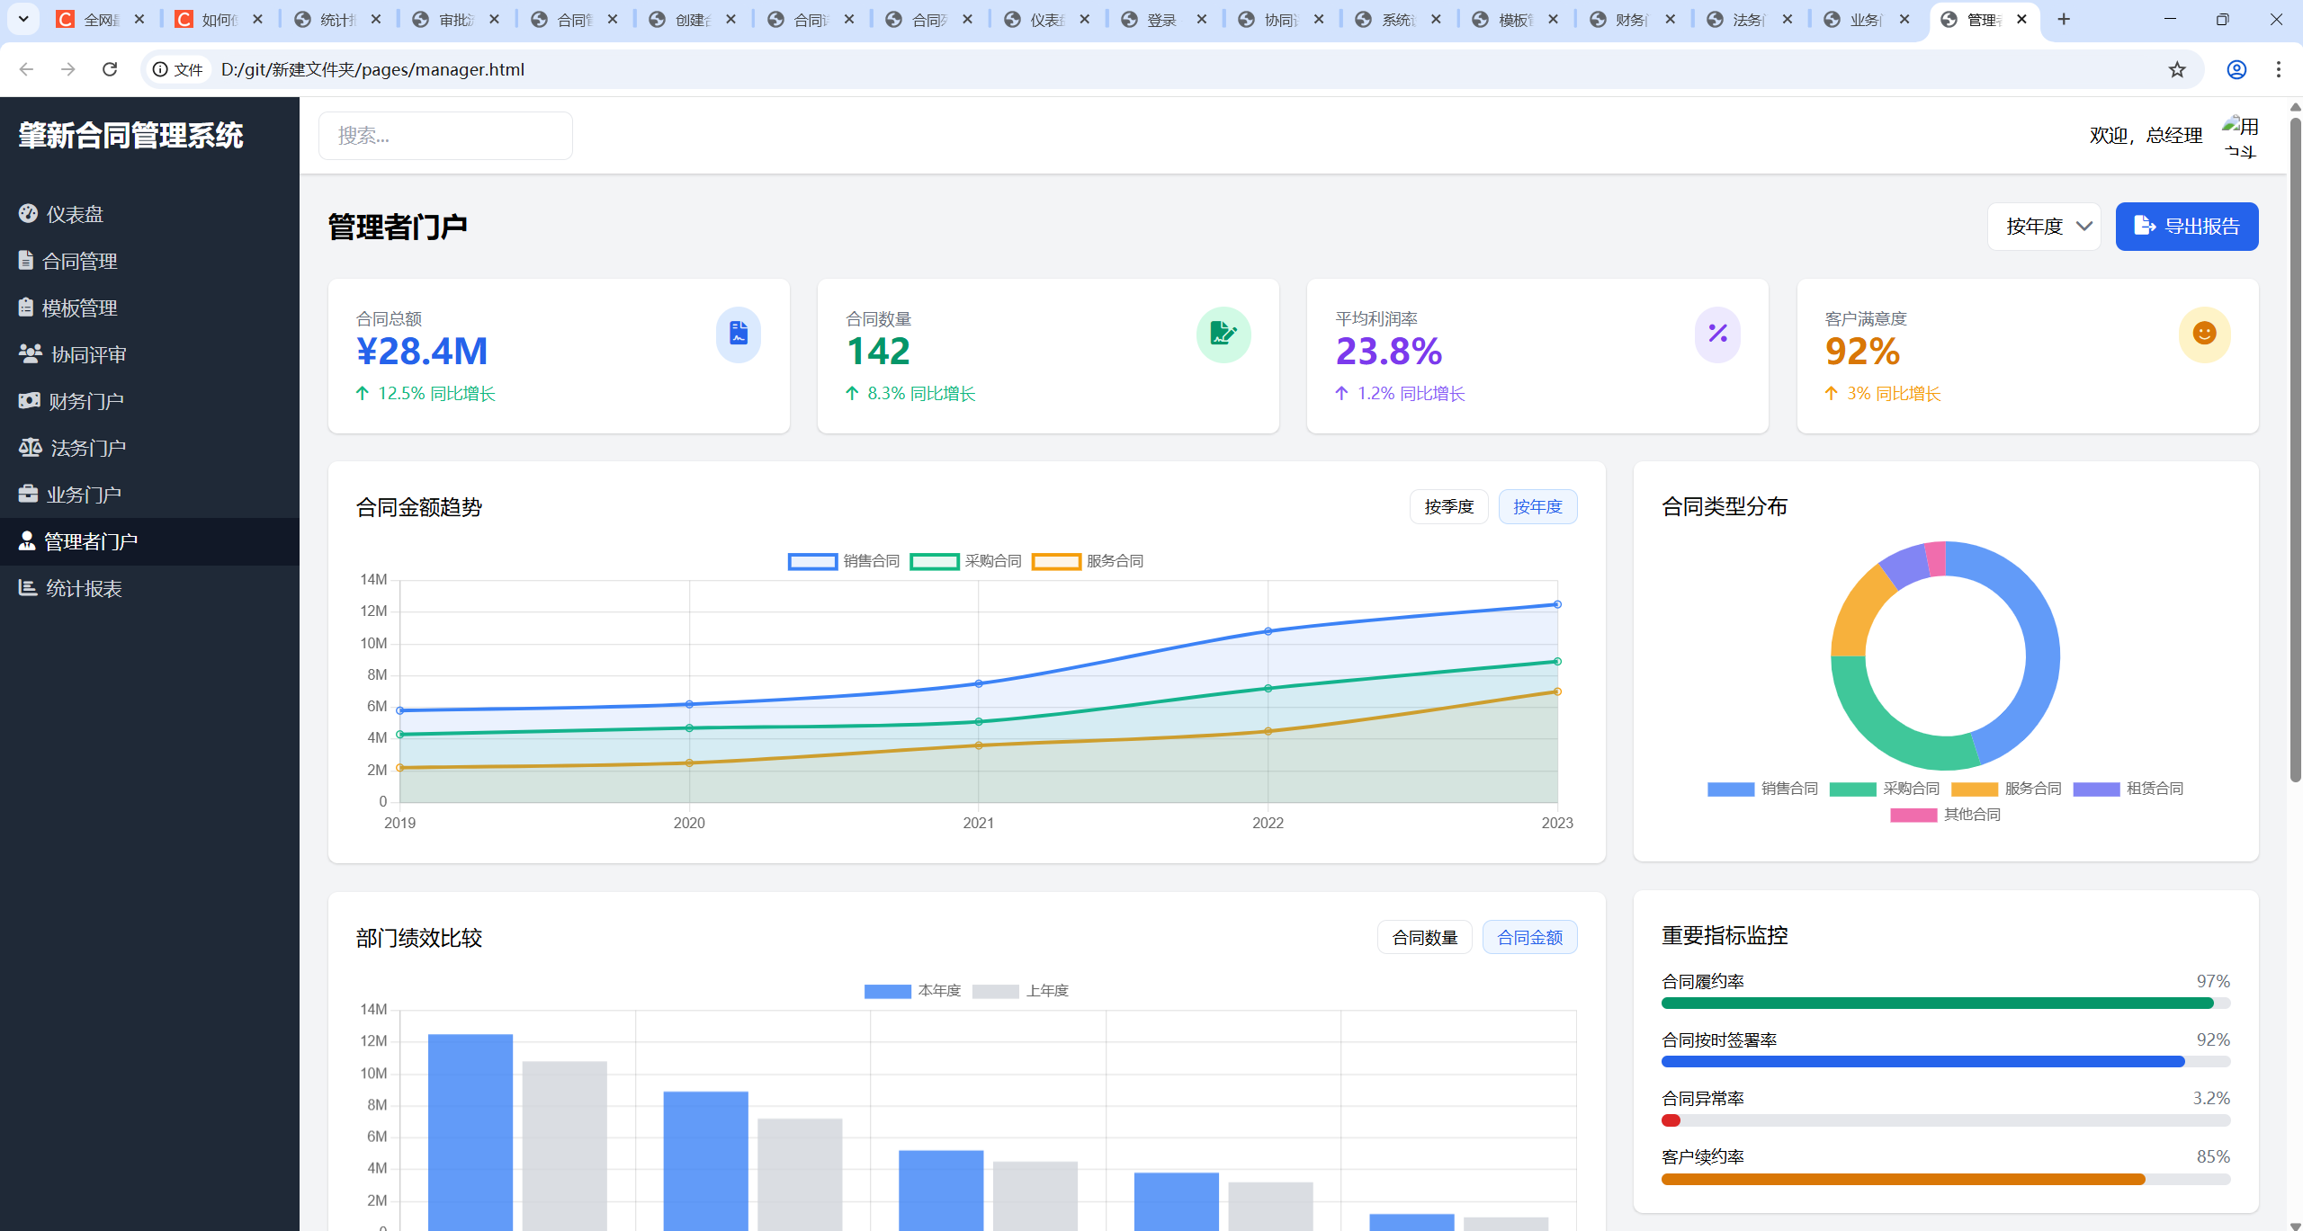This screenshot has width=2303, height=1231.
Task: Click the customer satisfaction smiley icon
Action: (2203, 334)
